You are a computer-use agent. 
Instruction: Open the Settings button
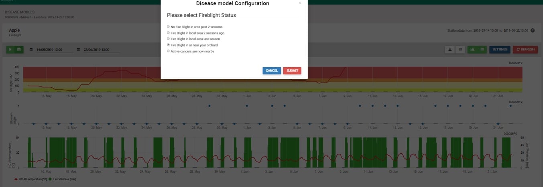pyautogui.click(x=500, y=50)
